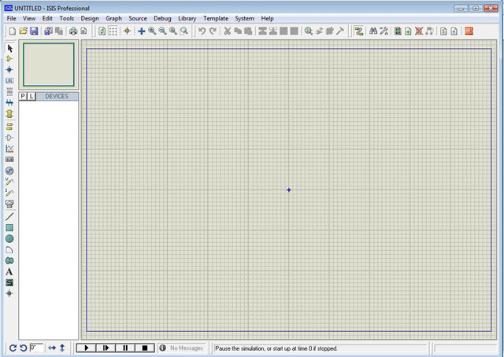The height and width of the screenshot is (357, 504).
Task: Open the Template menu
Action: pos(216,18)
